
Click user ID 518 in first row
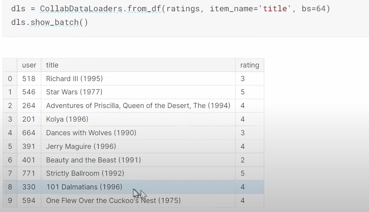[29, 79]
